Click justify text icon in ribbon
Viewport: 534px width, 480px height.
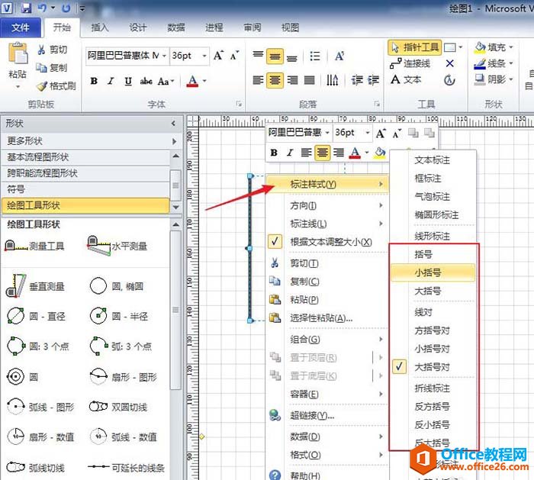[x=309, y=80]
